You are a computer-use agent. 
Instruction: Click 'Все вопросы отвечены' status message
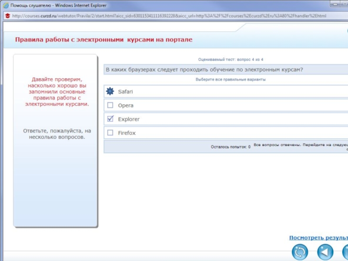(x=301, y=147)
